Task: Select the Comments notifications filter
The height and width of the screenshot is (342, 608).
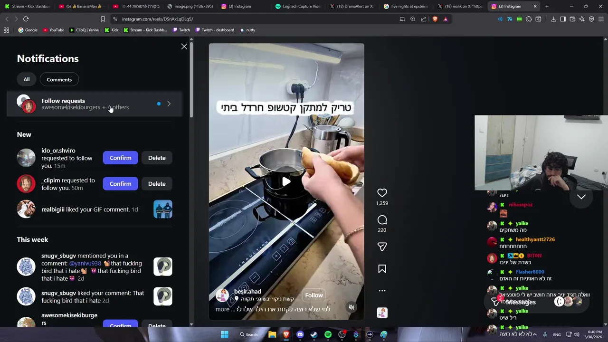Action: click(x=59, y=79)
